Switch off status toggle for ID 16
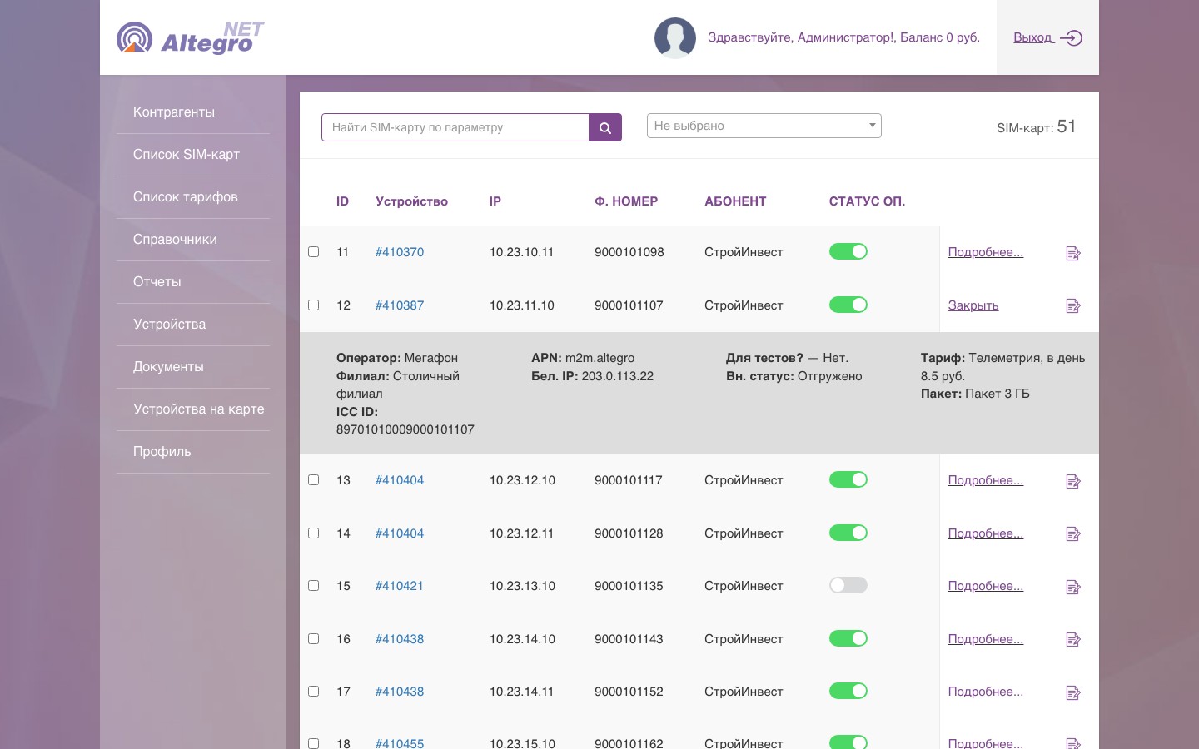Screen dimensions: 1199x749 tap(848, 638)
